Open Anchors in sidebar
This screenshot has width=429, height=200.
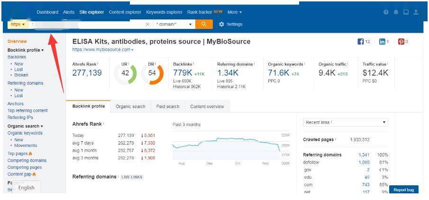[x=15, y=104]
